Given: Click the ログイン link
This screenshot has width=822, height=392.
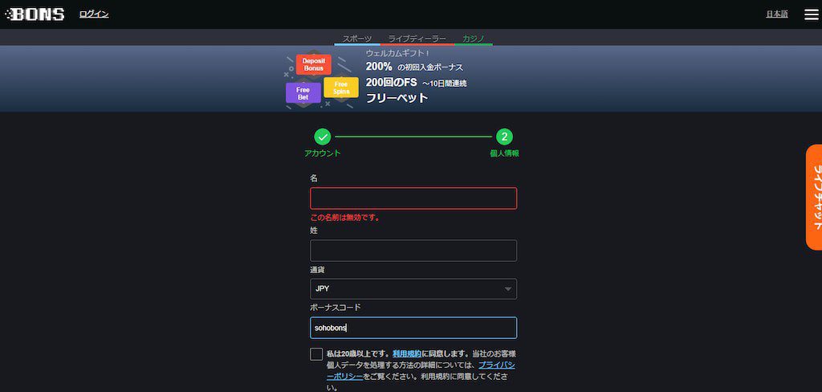Looking at the screenshot, I should tap(94, 14).
